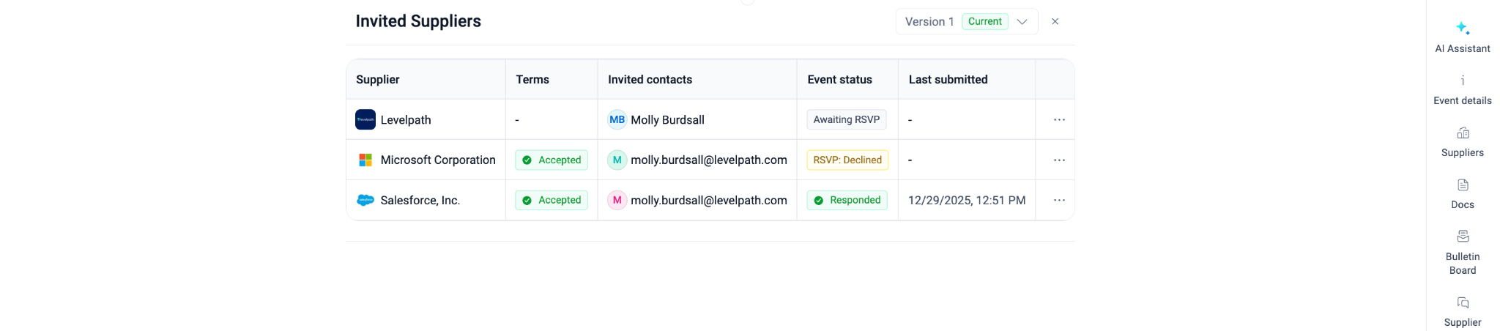This screenshot has height=331, width=1500.
Task: Click the Supplier column header
Action: pos(378,79)
